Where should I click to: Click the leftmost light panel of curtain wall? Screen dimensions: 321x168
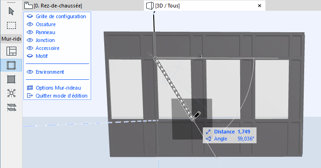pyautogui.click(x=126, y=89)
